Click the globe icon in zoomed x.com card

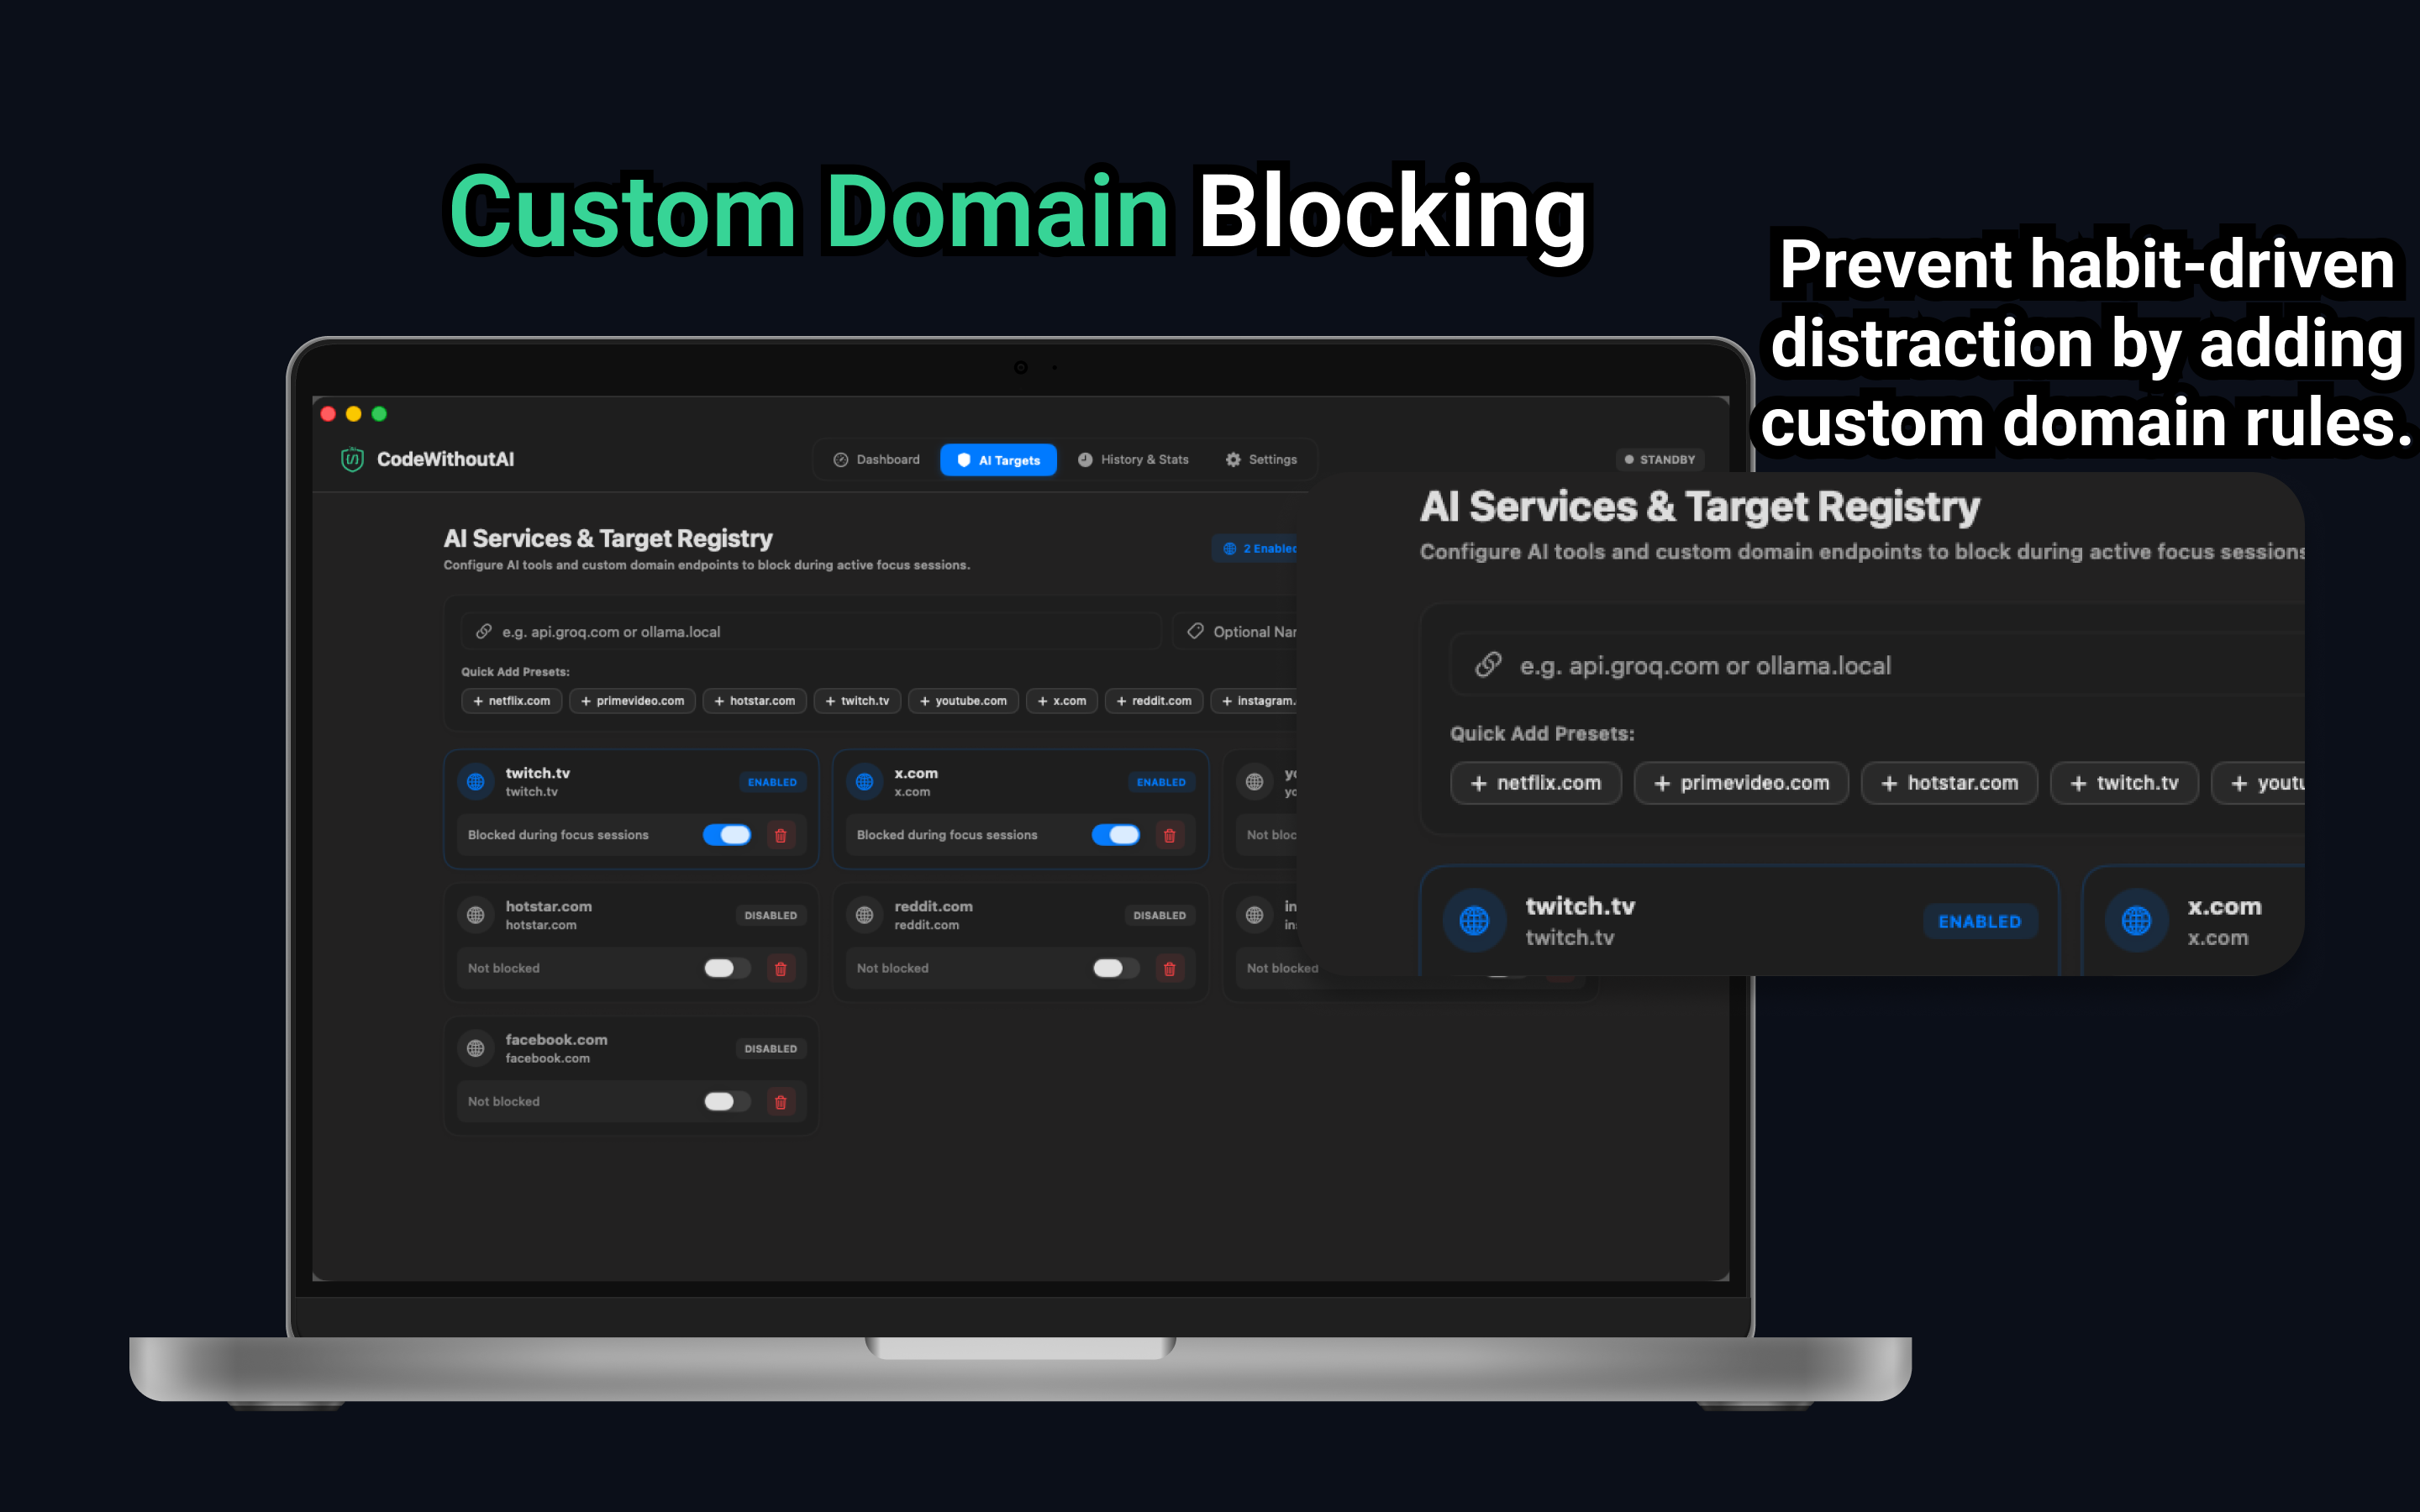point(2136,920)
